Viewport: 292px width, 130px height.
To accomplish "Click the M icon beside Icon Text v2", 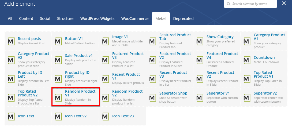I will pos(58,116).
